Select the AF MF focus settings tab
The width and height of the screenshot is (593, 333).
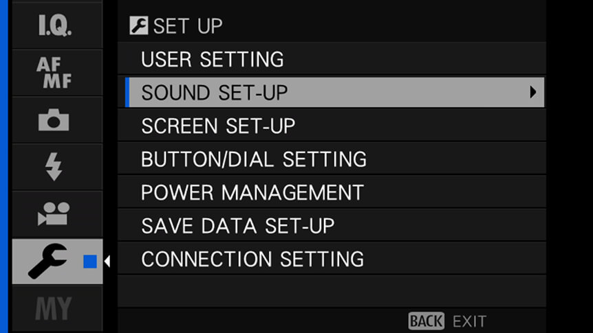[x=57, y=73]
